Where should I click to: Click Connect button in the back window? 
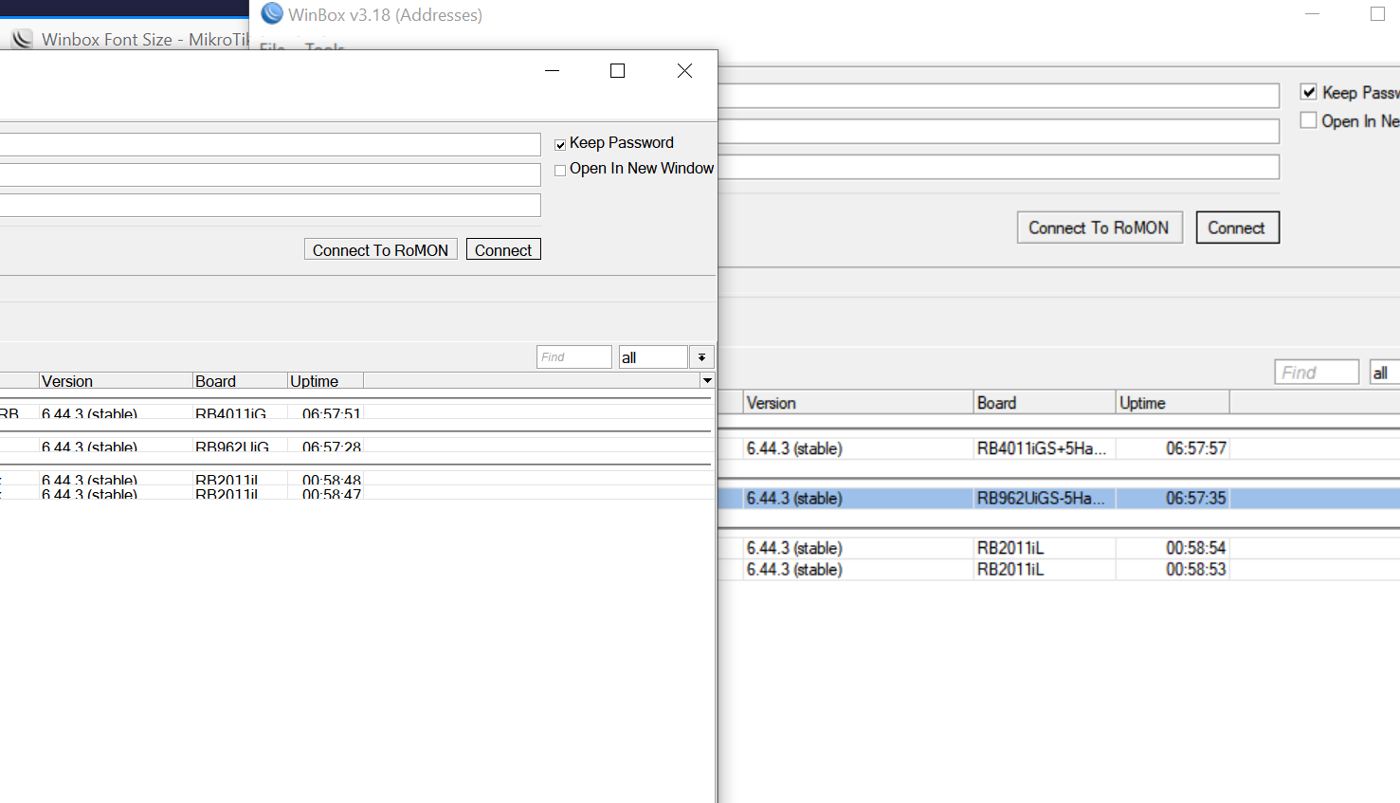[1237, 228]
